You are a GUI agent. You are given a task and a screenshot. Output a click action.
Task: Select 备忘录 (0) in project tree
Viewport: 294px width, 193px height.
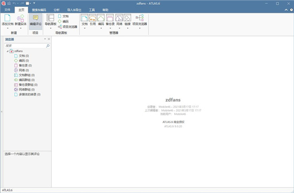click(23, 65)
